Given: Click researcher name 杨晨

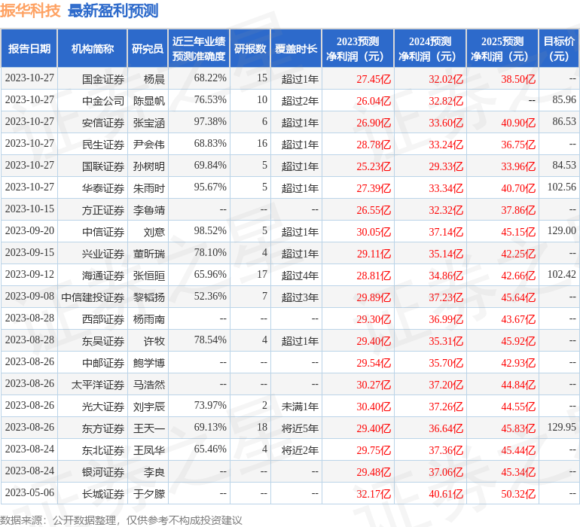Looking at the screenshot, I should [x=154, y=79].
